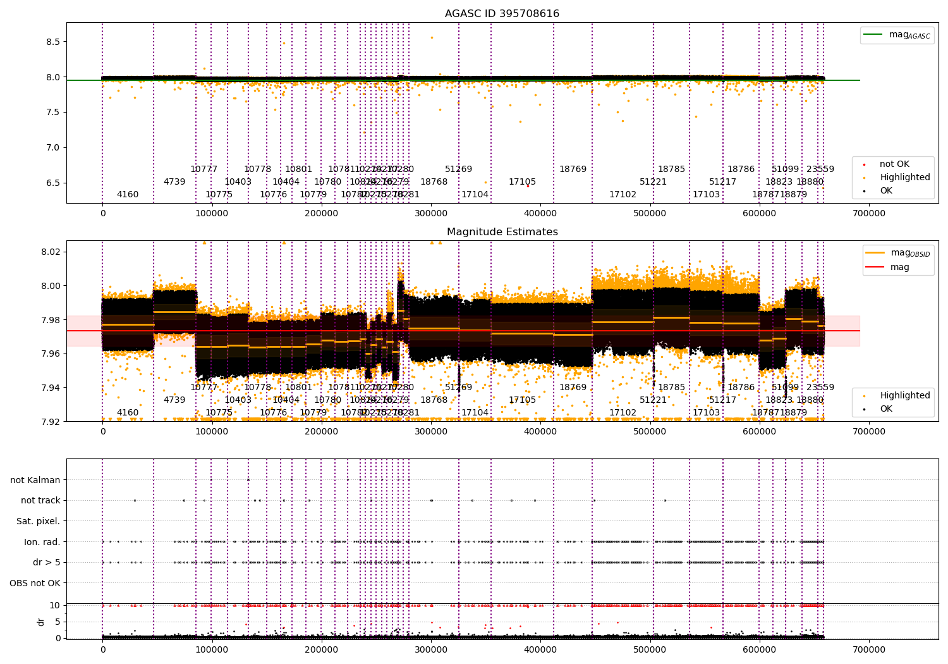Click obsid label 51269 in the AGASC plot

(459, 169)
